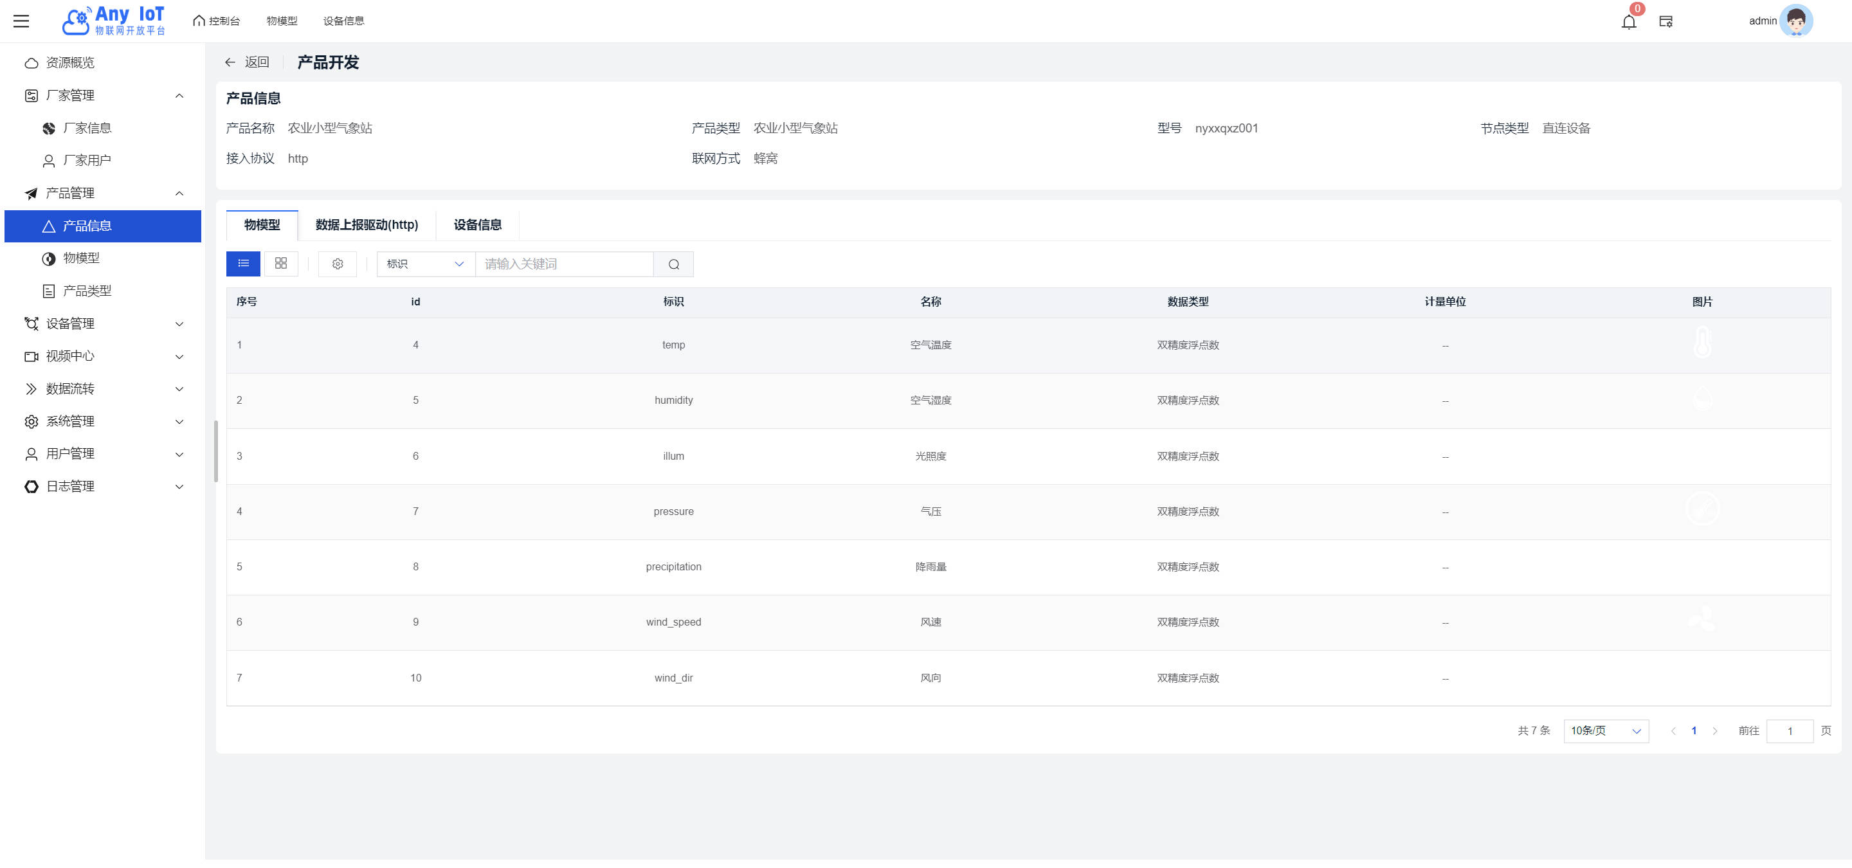1852x868 pixels.
Task: Click the hamburger menu icon
Action: coord(22,21)
